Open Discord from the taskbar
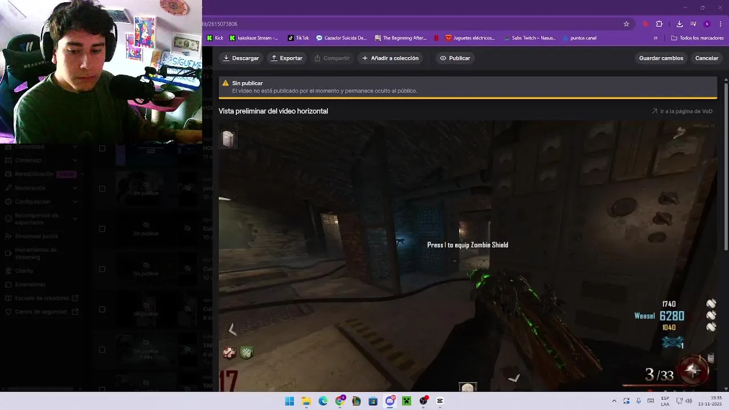 point(390,401)
